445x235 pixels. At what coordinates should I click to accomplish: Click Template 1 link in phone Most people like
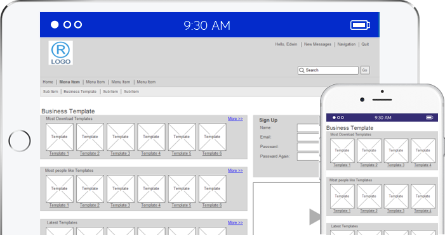(x=342, y=211)
